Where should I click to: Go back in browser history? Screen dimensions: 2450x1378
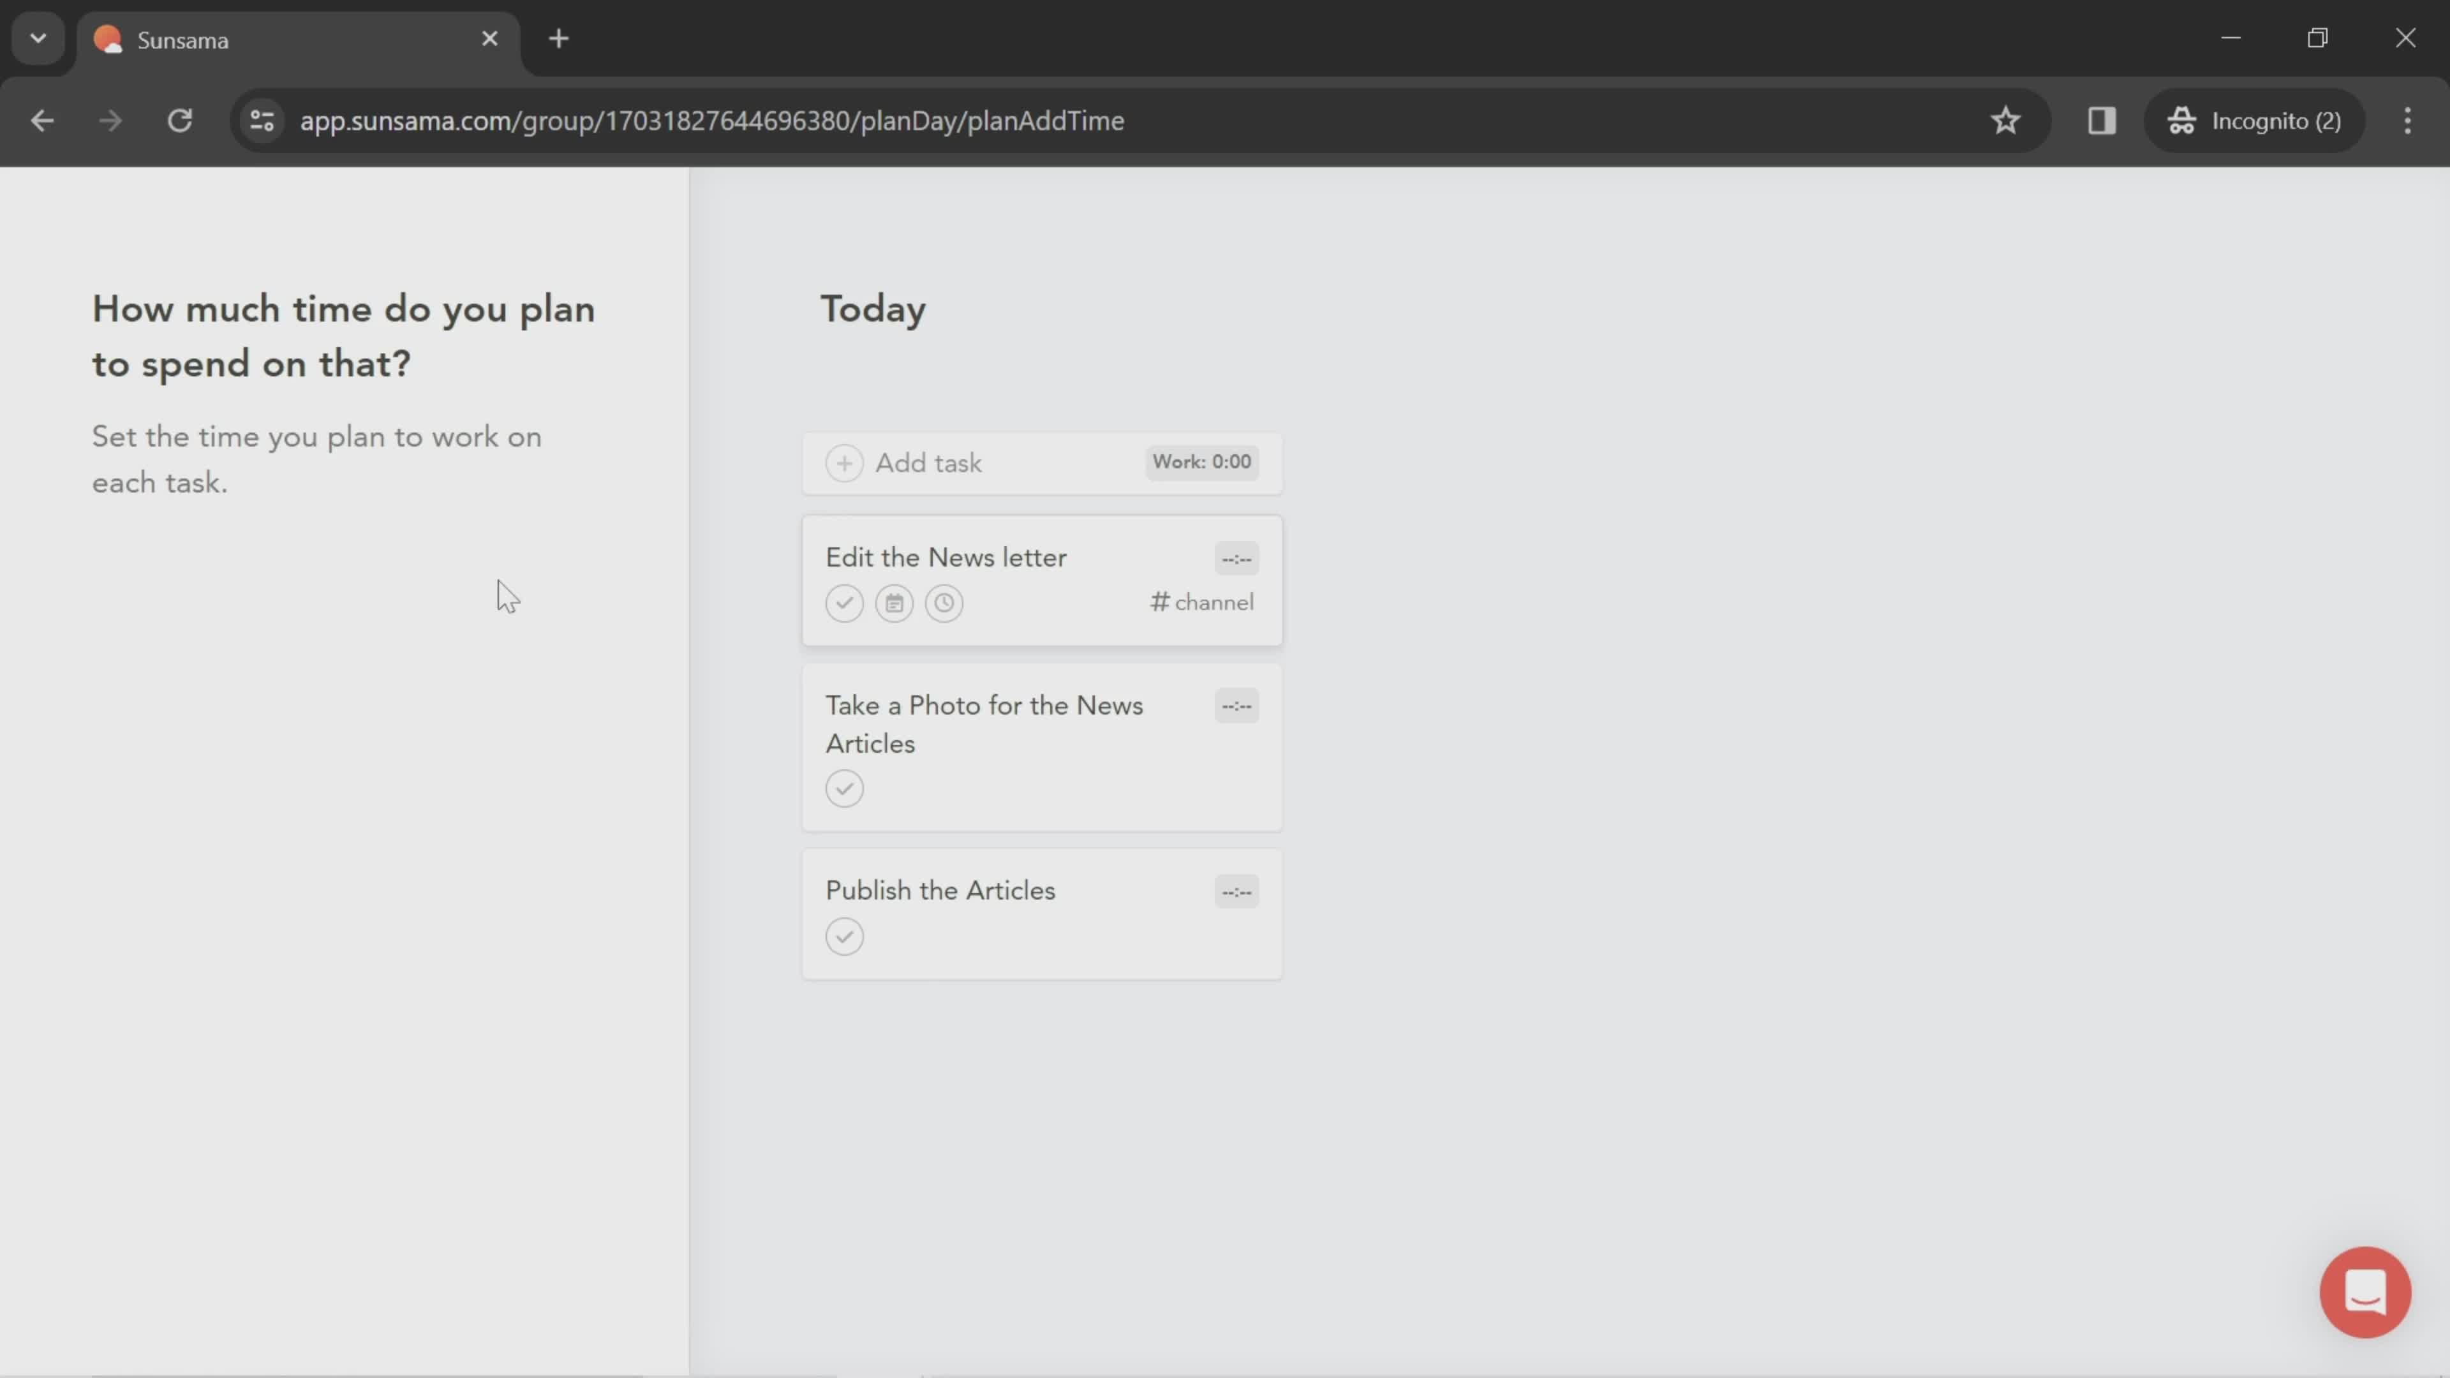pyautogui.click(x=42, y=121)
